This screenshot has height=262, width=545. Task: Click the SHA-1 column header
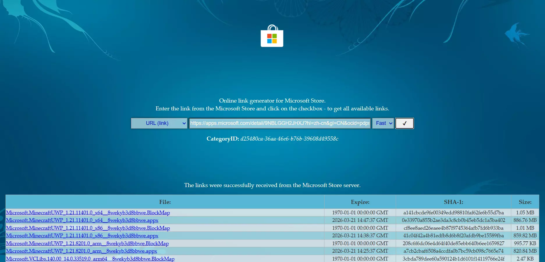pos(453,202)
